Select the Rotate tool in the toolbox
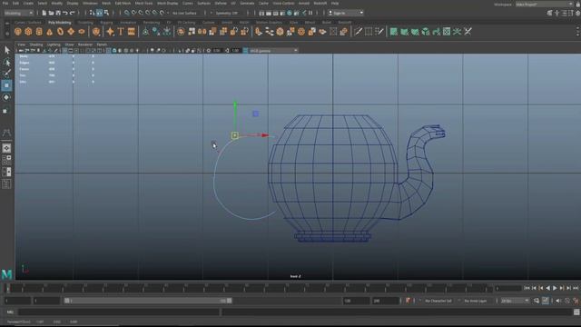 [6, 97]
